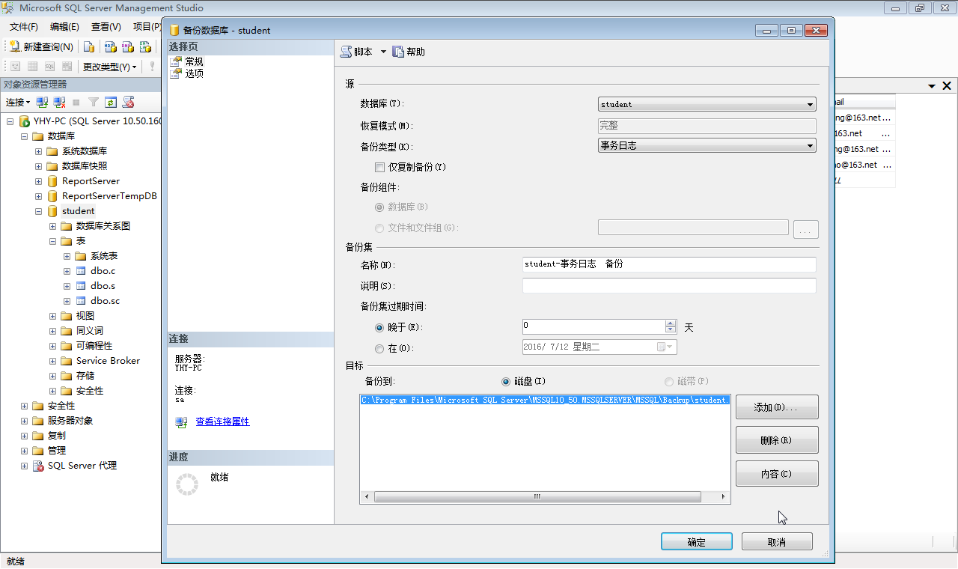Image resolution: width=958 pixels, height=569 pixels.
Task: Expand the 可编程性 folder
Action: point(52,346)
